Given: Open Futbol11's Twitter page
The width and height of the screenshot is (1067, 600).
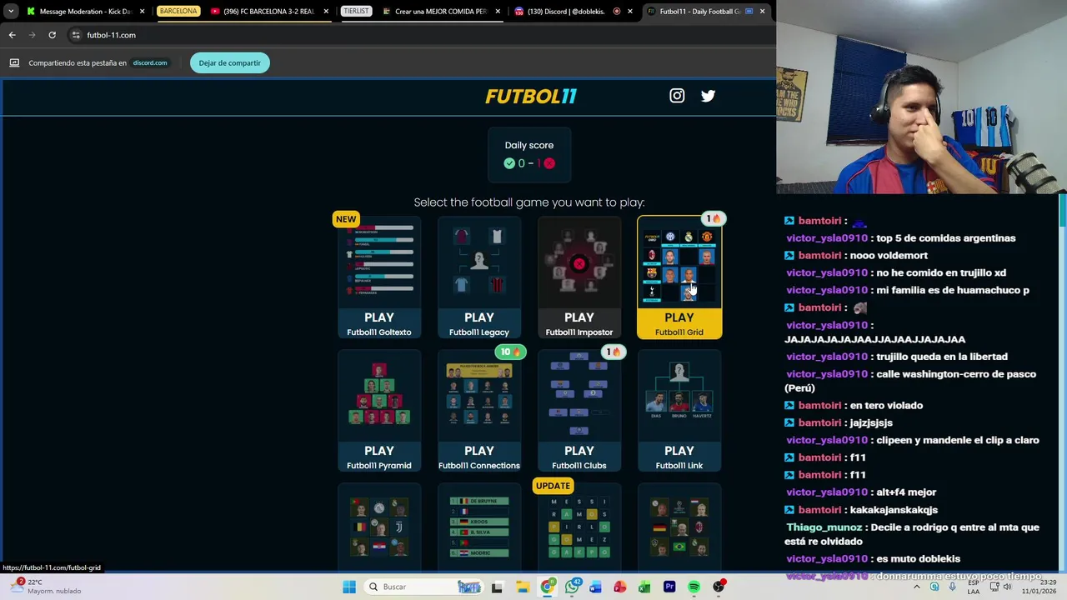Looking at the screenshot, I should pos(708,96).
